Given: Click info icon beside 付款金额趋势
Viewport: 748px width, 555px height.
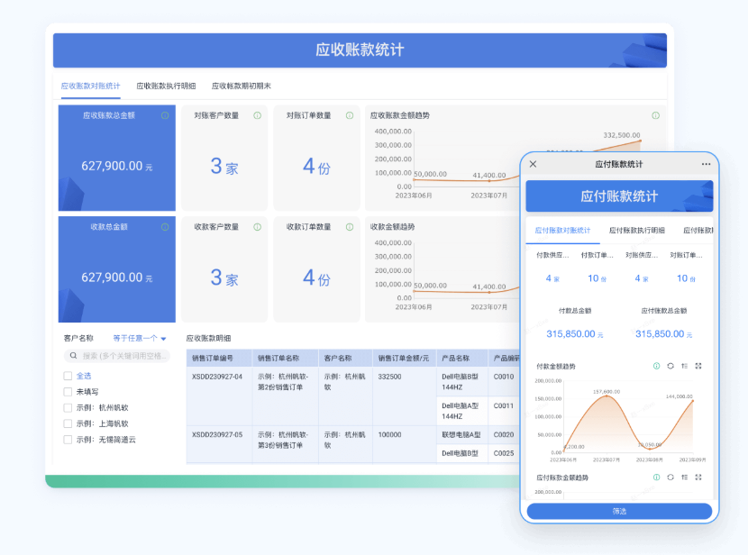Looking at the screenshot, I should point(656,366).
